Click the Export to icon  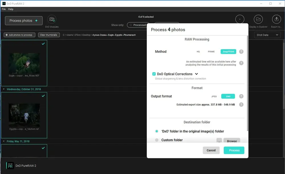click(276, 19)
